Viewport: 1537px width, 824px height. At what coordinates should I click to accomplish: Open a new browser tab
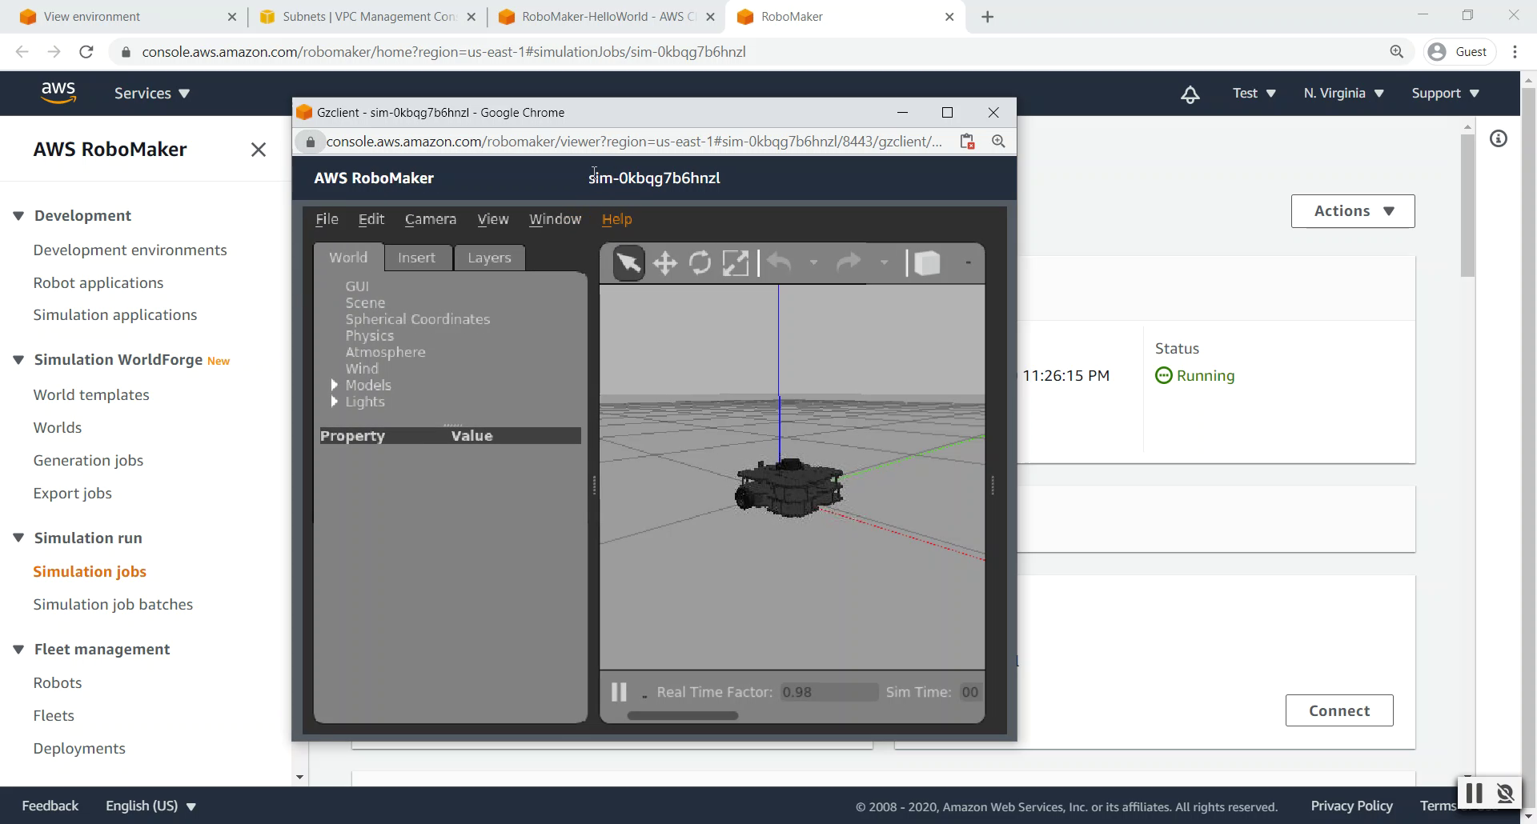[x=988, y=17]
